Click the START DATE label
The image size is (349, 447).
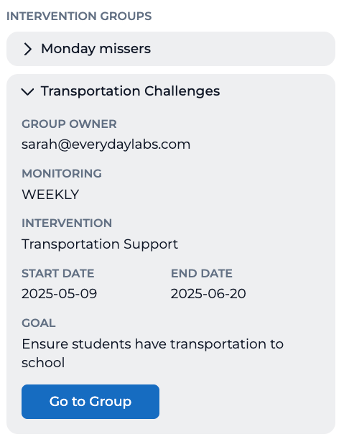click(58, 273)
